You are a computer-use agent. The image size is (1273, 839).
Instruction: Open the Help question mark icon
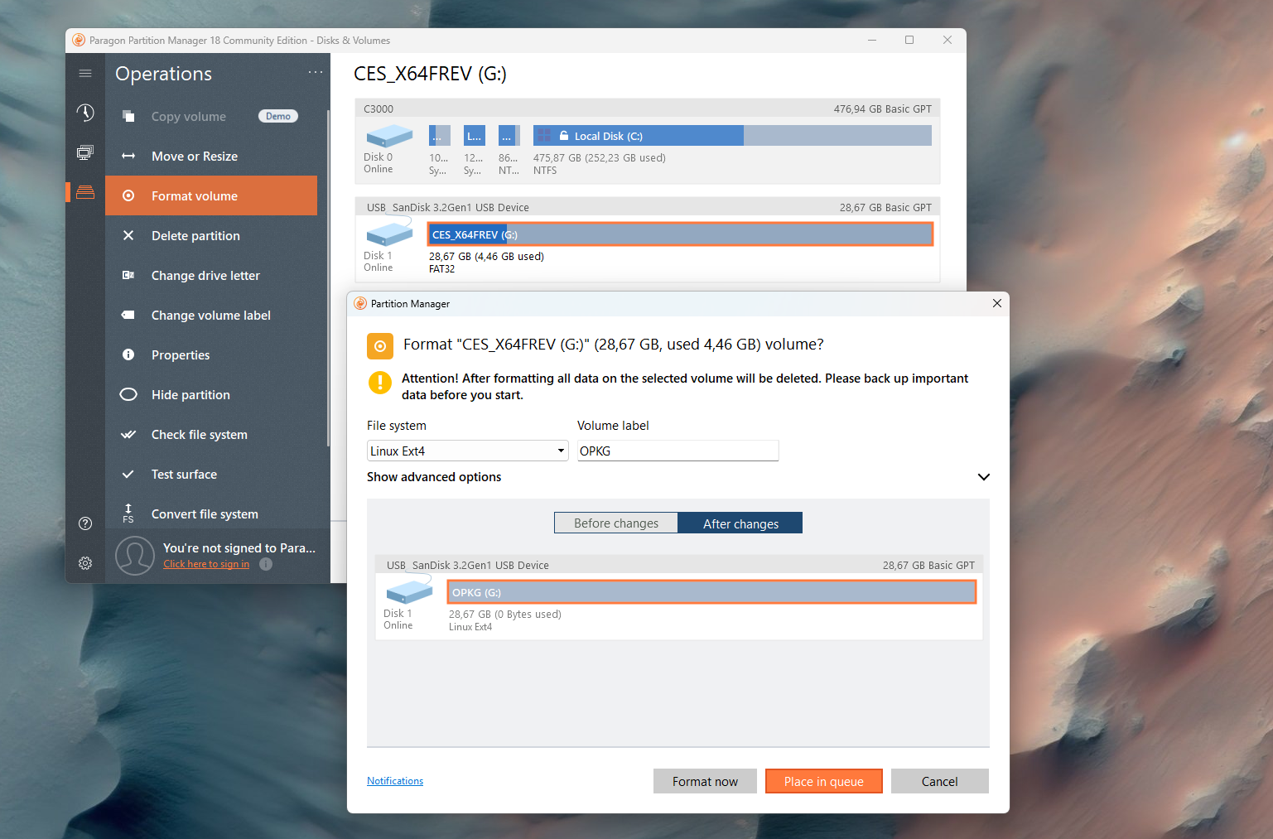point(85,523)
